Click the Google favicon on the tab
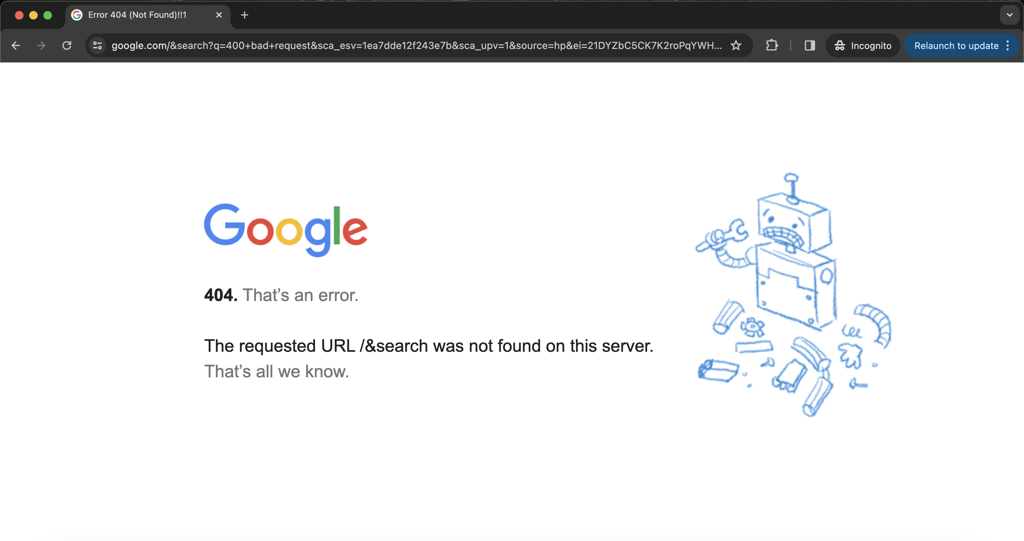 pyautogui.click(x=77, y=15)
